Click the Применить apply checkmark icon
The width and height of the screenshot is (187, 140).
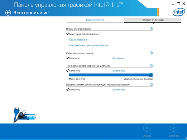pyautogui.click(x=174, y=128)
